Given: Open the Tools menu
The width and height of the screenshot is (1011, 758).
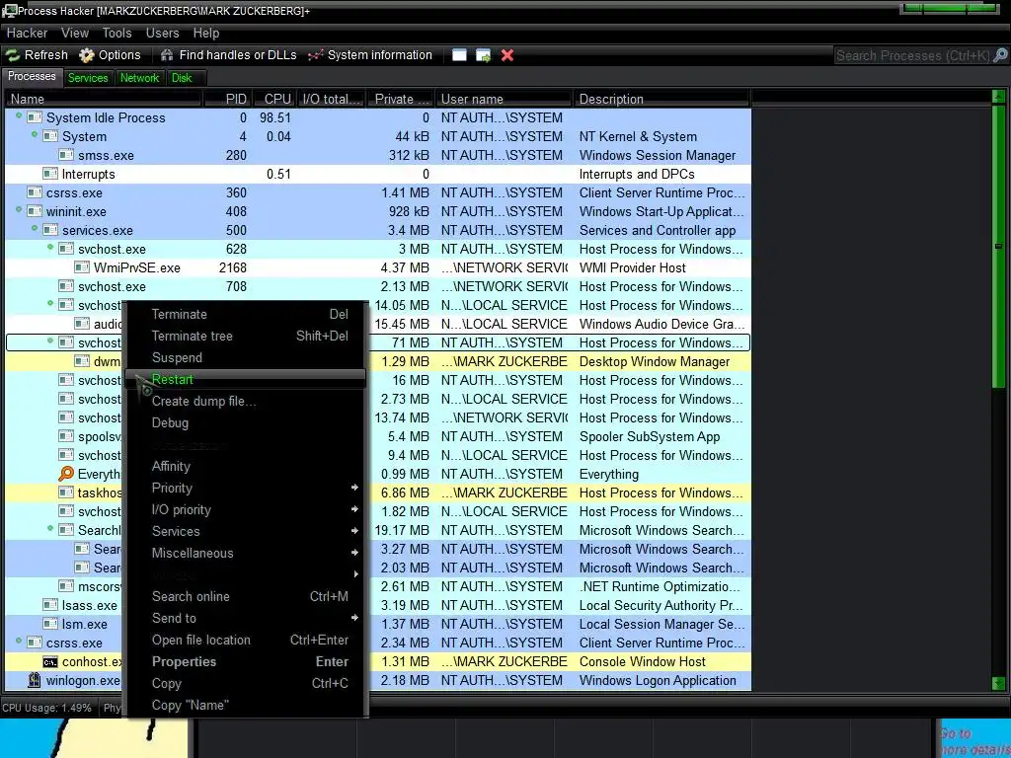Looking at the screenshot, I should point(117,33).
